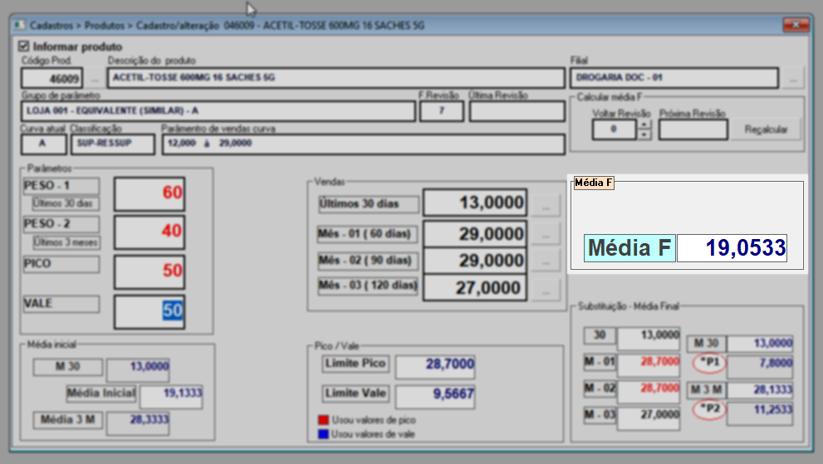Click the PESO - 1 value 60
Screen dimensions: 823x464
pyautogui.click(x=149, y=193)
